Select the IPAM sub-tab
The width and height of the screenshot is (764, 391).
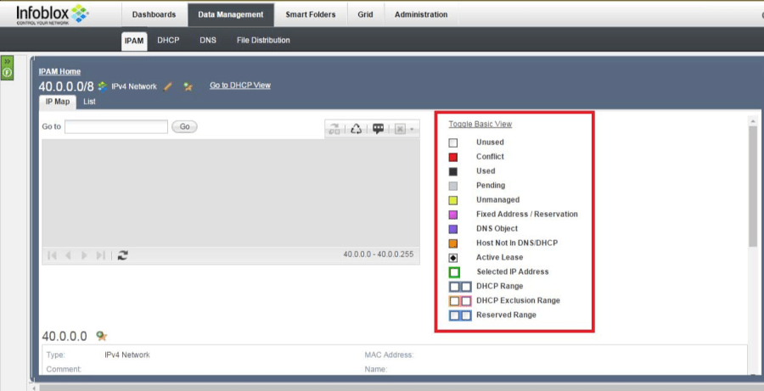(134, 41)
